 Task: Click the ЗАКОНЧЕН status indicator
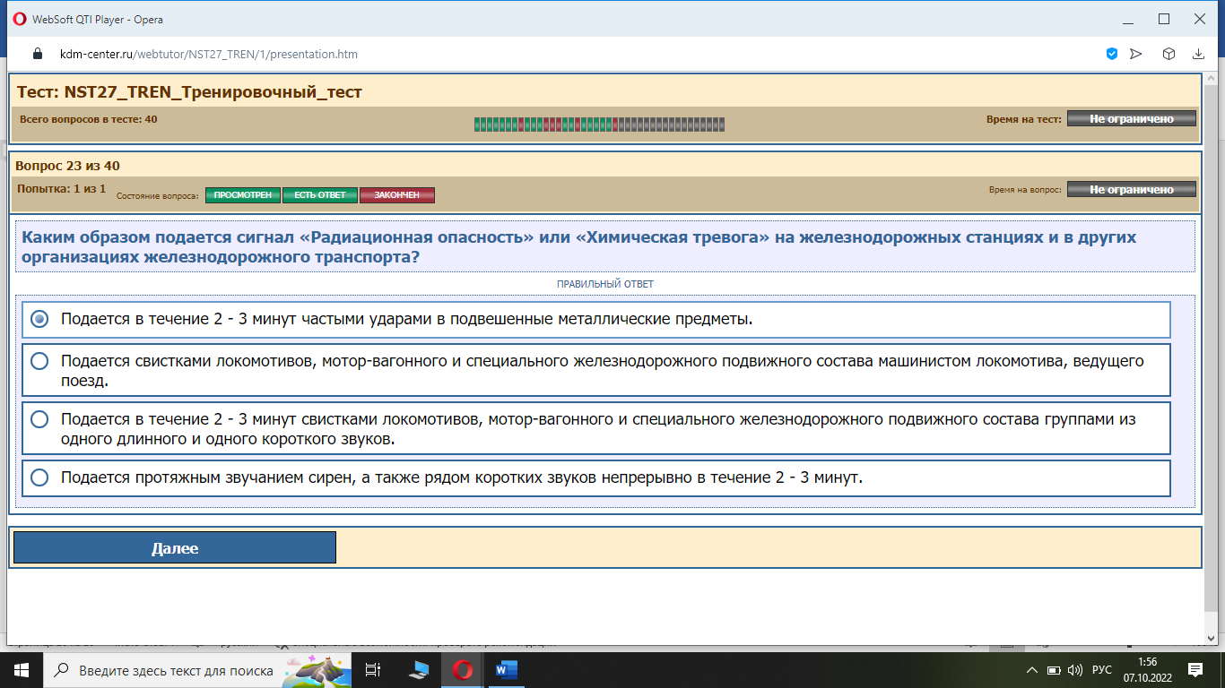point(397,195)
